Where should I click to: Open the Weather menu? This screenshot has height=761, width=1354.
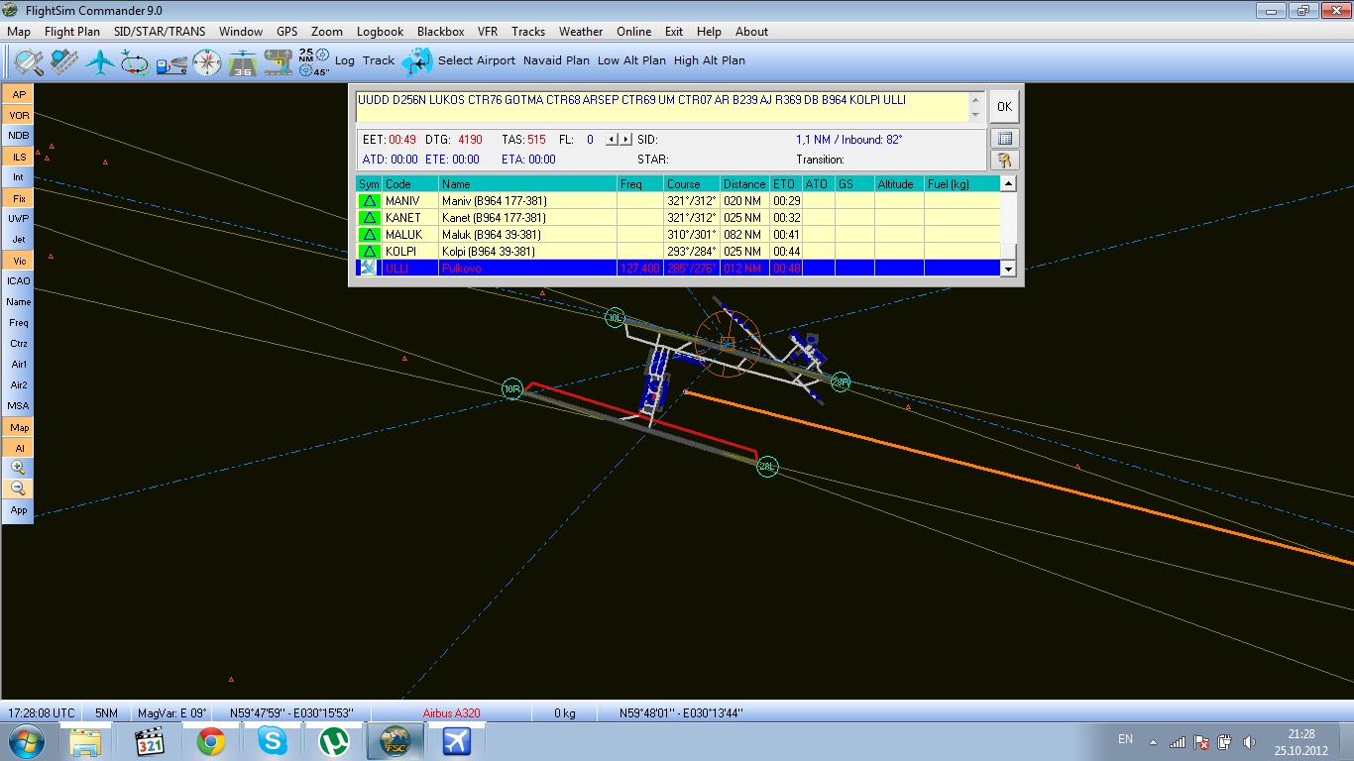tap(581, 32)
